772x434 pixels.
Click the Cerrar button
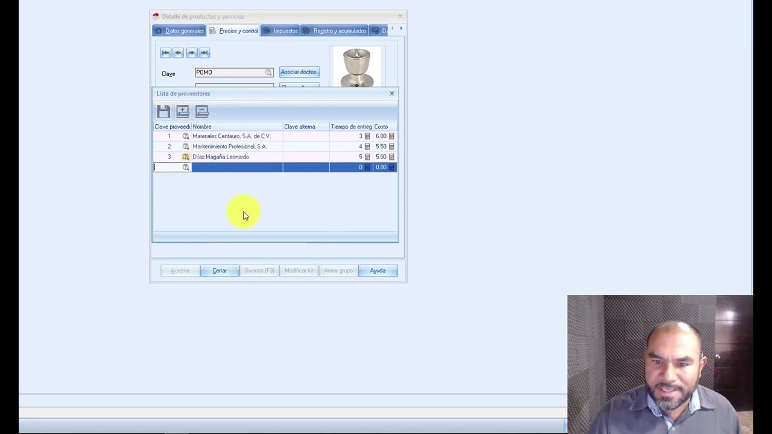(220, 271)
